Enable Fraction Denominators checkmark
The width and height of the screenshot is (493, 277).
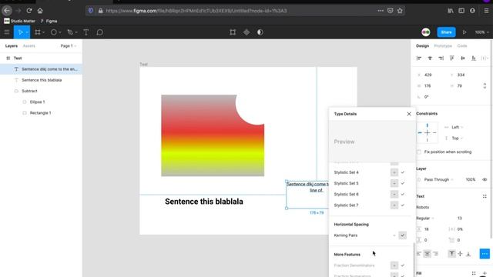tap(402, 265)
